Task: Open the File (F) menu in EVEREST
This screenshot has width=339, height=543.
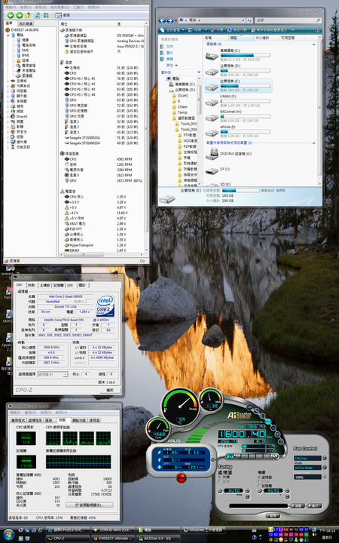Action: tap(11, 8)
